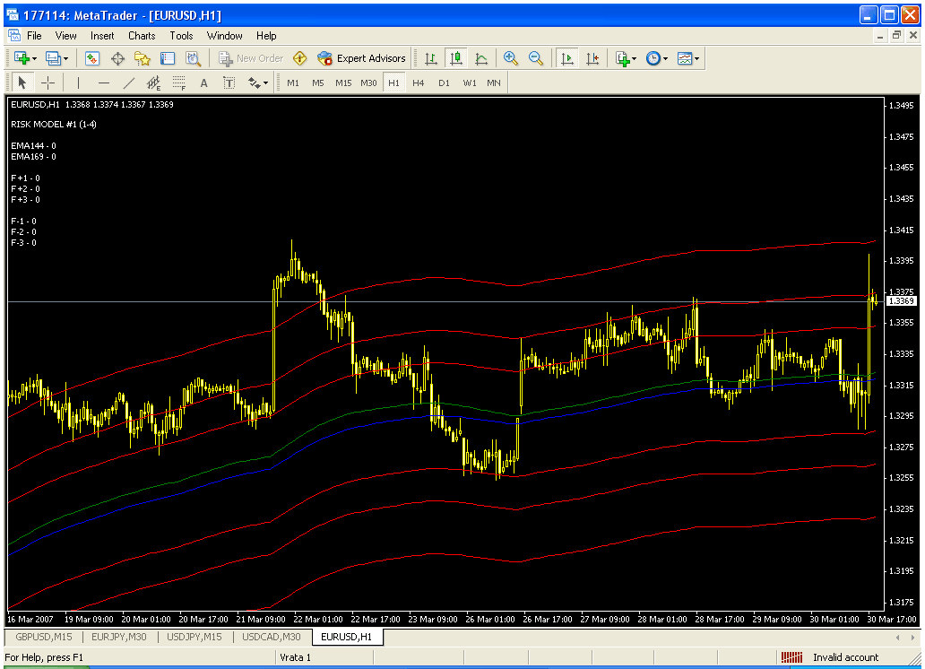Open the Charts menu
The width and height of the screenshot is (925, 669).
click(142, 36)
